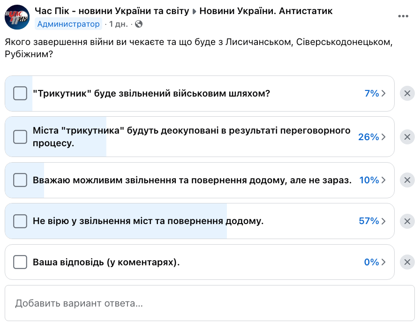Click the globe public-audience icon
Viewport: 420px width, 330px height.
point(138,24)
